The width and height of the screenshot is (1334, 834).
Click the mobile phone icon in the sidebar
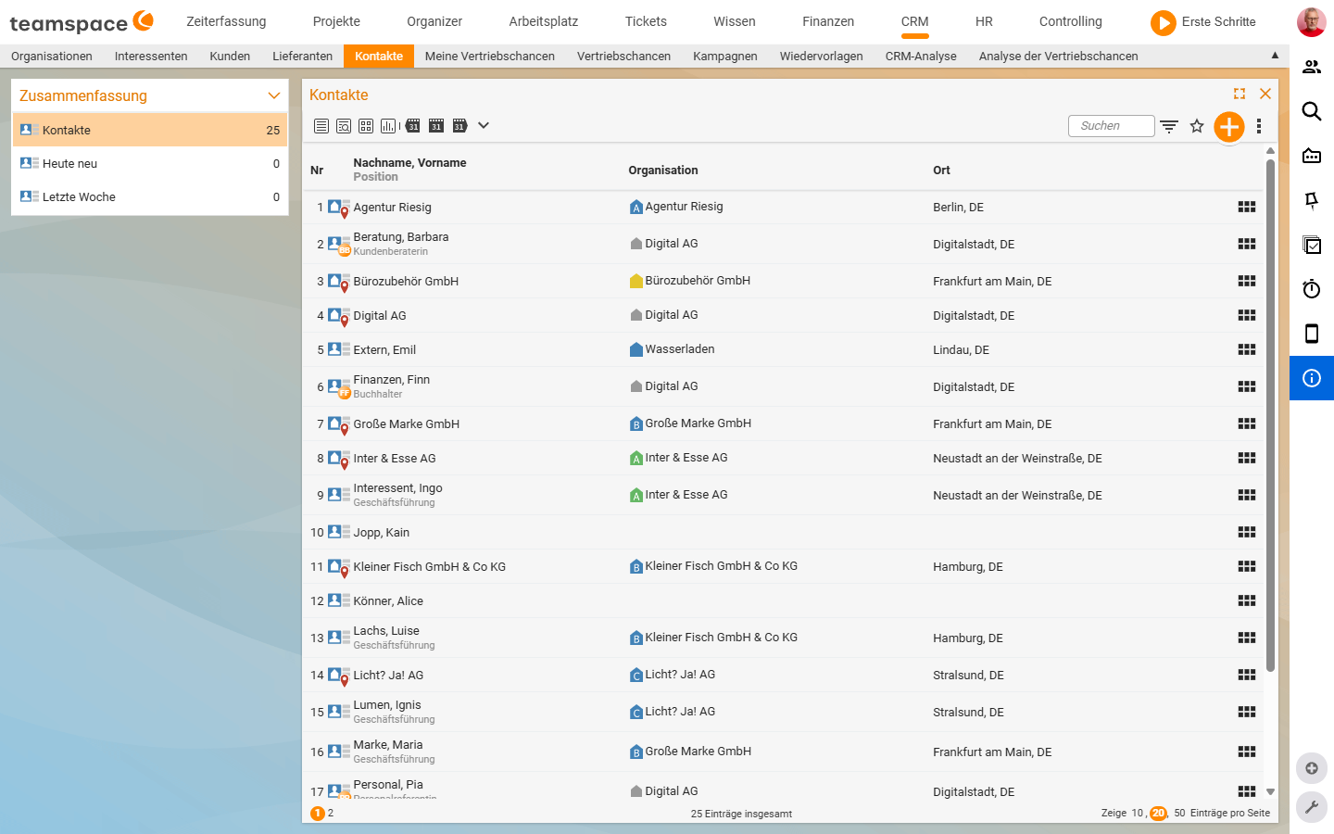pyautogui.click(x=1312, y=334)
